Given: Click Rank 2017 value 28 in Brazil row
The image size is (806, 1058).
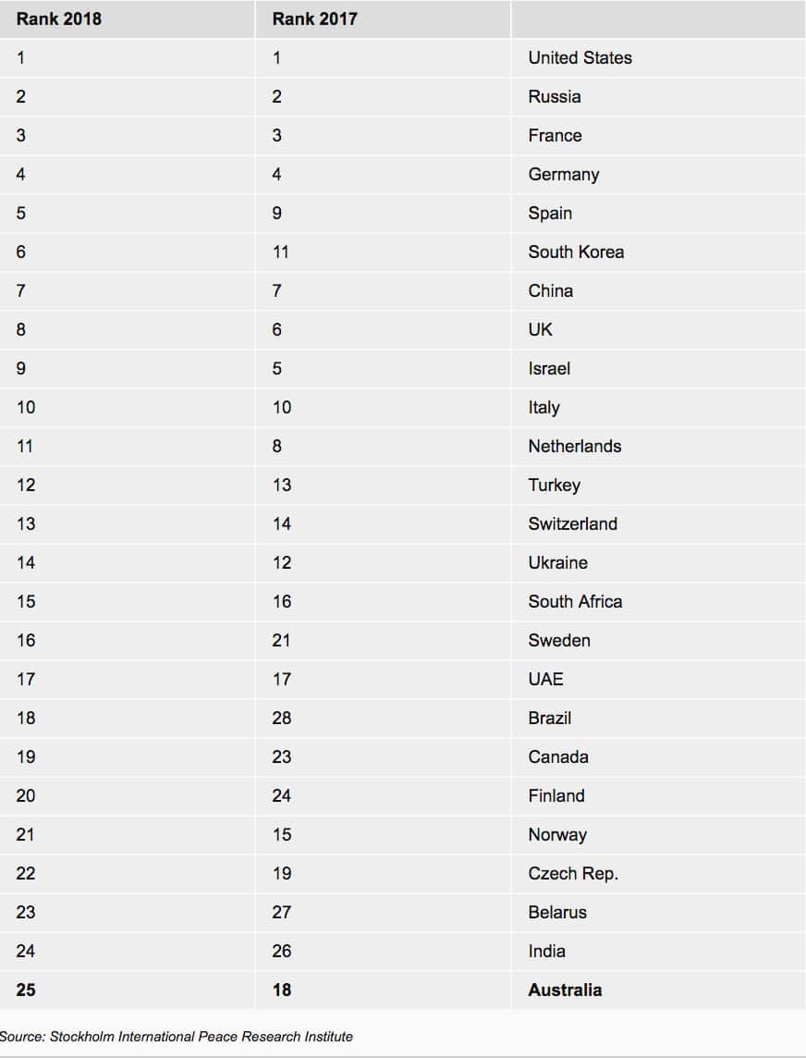Looking at the screenshot, I should click(x=282, y=718).
